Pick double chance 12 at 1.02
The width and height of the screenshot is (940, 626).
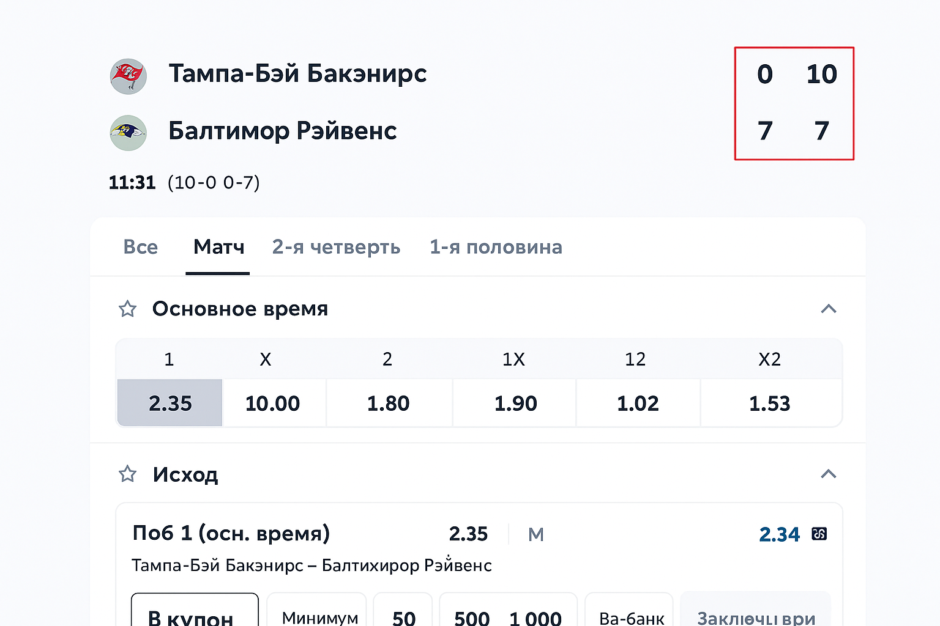(638, 403)
